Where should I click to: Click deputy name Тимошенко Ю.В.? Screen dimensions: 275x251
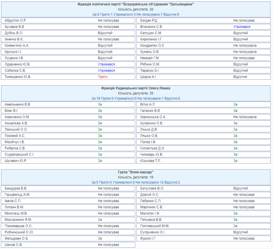18,77
